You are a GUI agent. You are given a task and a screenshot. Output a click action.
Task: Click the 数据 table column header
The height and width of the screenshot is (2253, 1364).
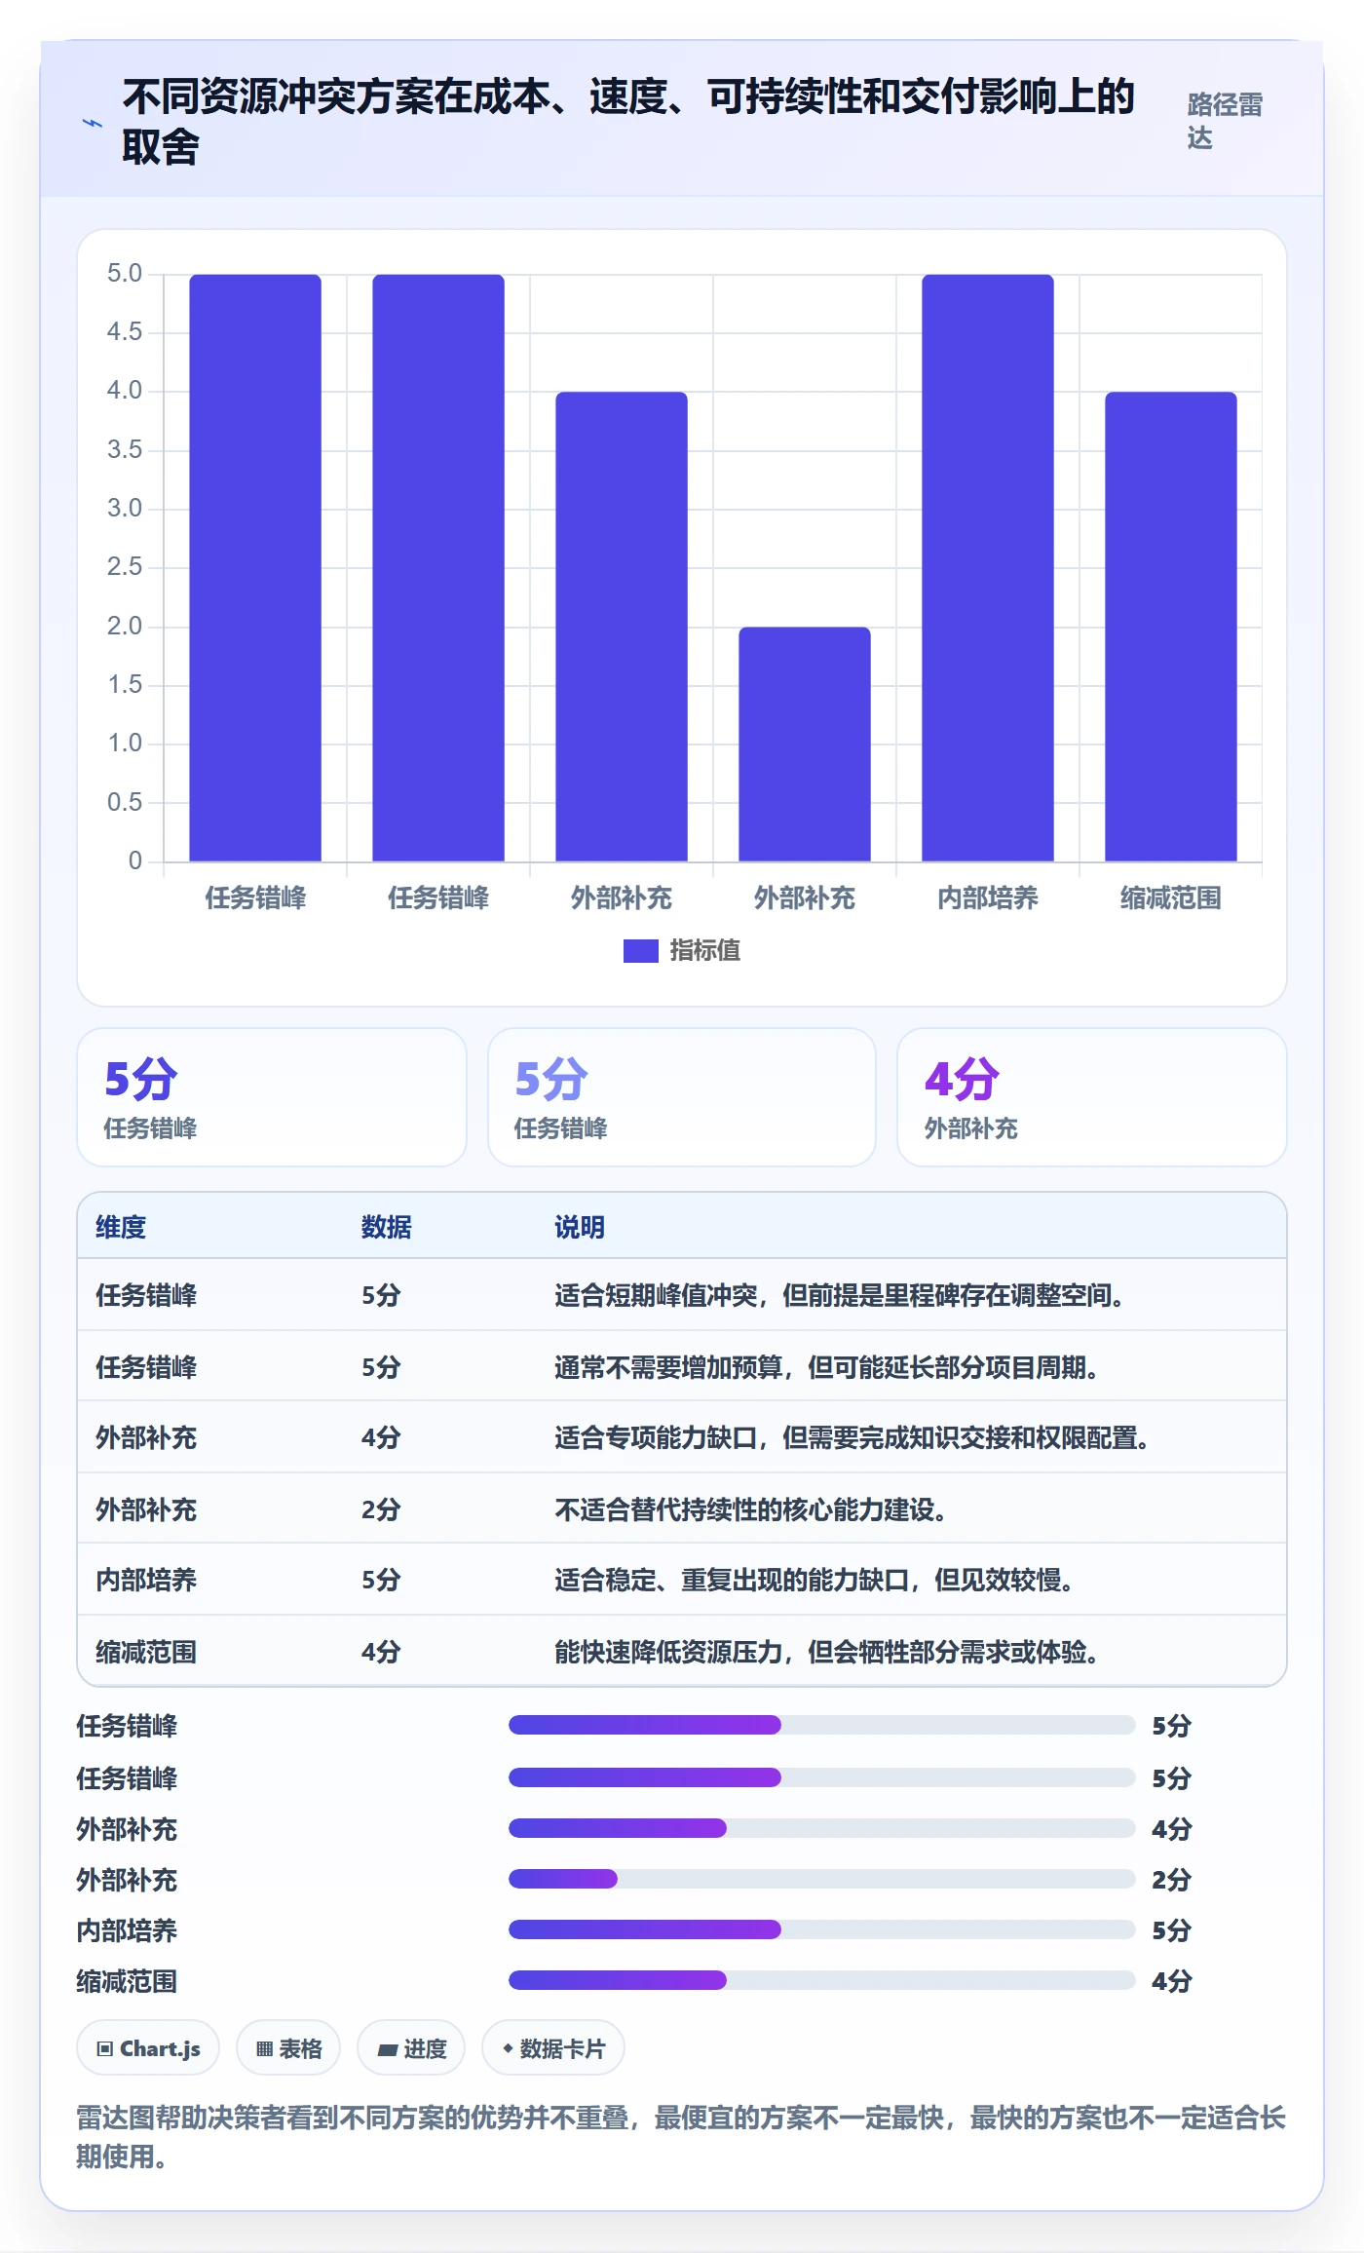point(386,1227)
